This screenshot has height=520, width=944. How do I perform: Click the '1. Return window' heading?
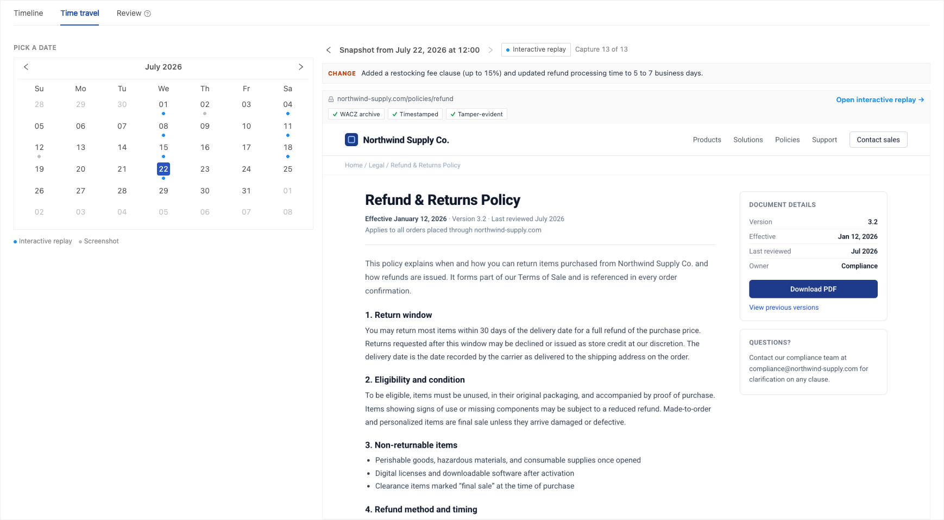tap(398, 315)
